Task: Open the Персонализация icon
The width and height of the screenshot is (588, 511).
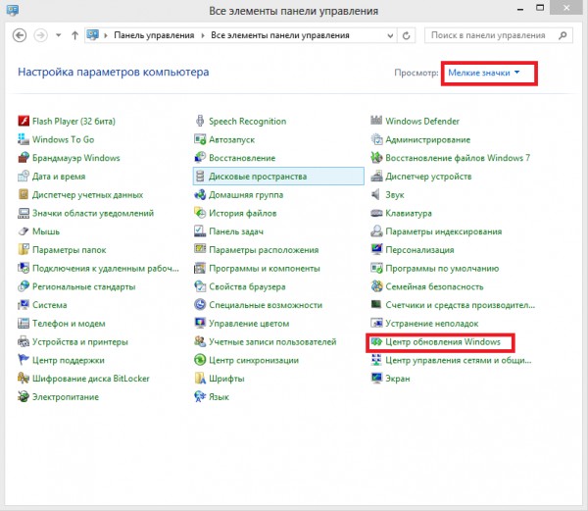Action: [x=376, y=250]
